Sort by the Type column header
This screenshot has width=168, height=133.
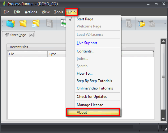pyautogui.click(x=57, y=54)
